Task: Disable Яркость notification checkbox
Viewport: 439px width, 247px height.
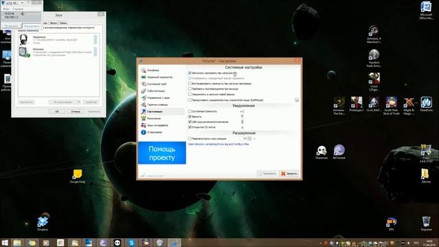Action: point(190,117)
